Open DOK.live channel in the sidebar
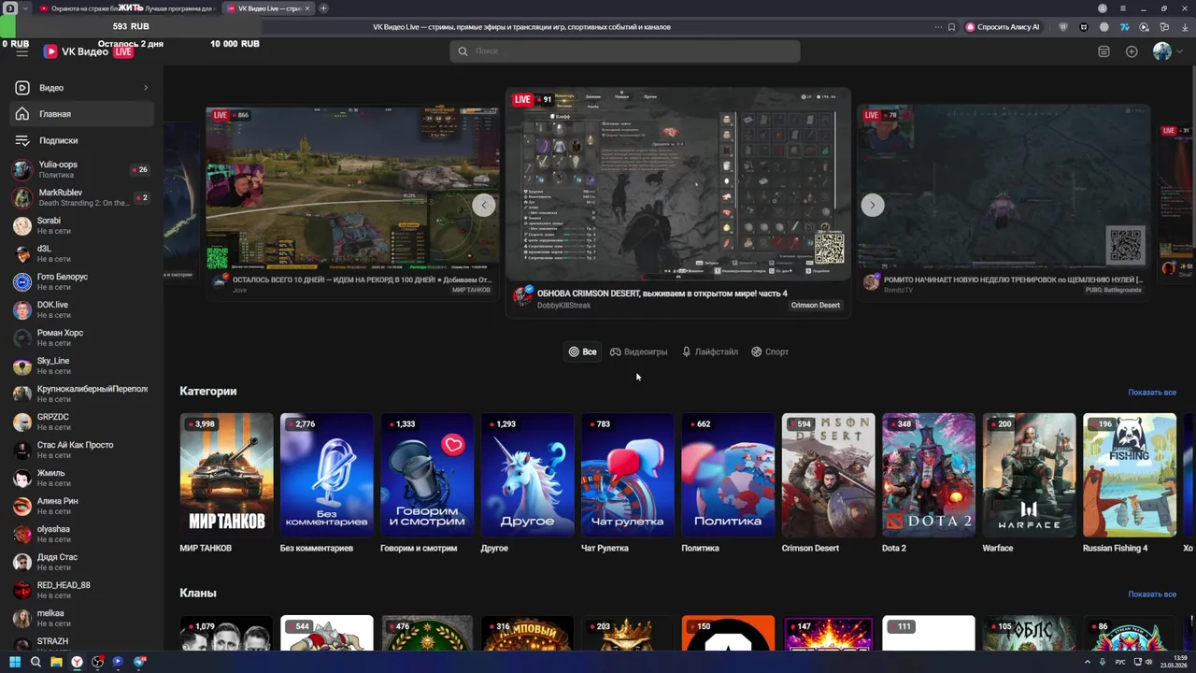Image resolution: width=1196 pixels, height=673 pixels. [82, 309]
